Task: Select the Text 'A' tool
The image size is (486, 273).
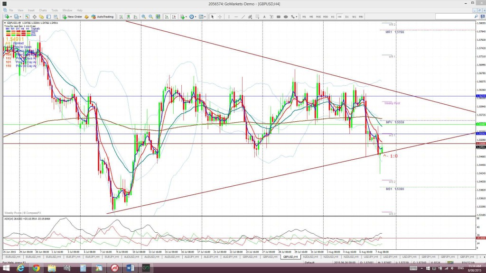Action: pyautogui.click(x=264, y=17)
